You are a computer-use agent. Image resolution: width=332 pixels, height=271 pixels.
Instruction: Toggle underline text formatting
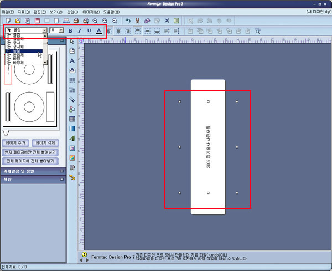[x=89, y=30]
